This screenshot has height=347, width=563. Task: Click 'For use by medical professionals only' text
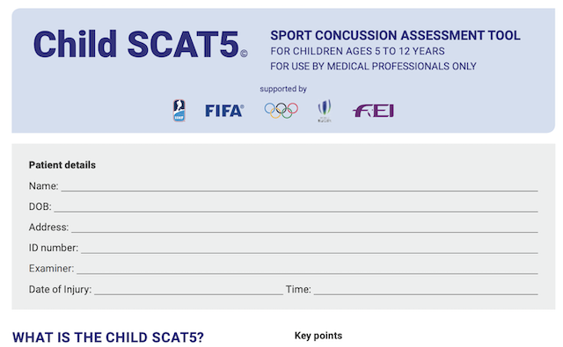point(373,66)
